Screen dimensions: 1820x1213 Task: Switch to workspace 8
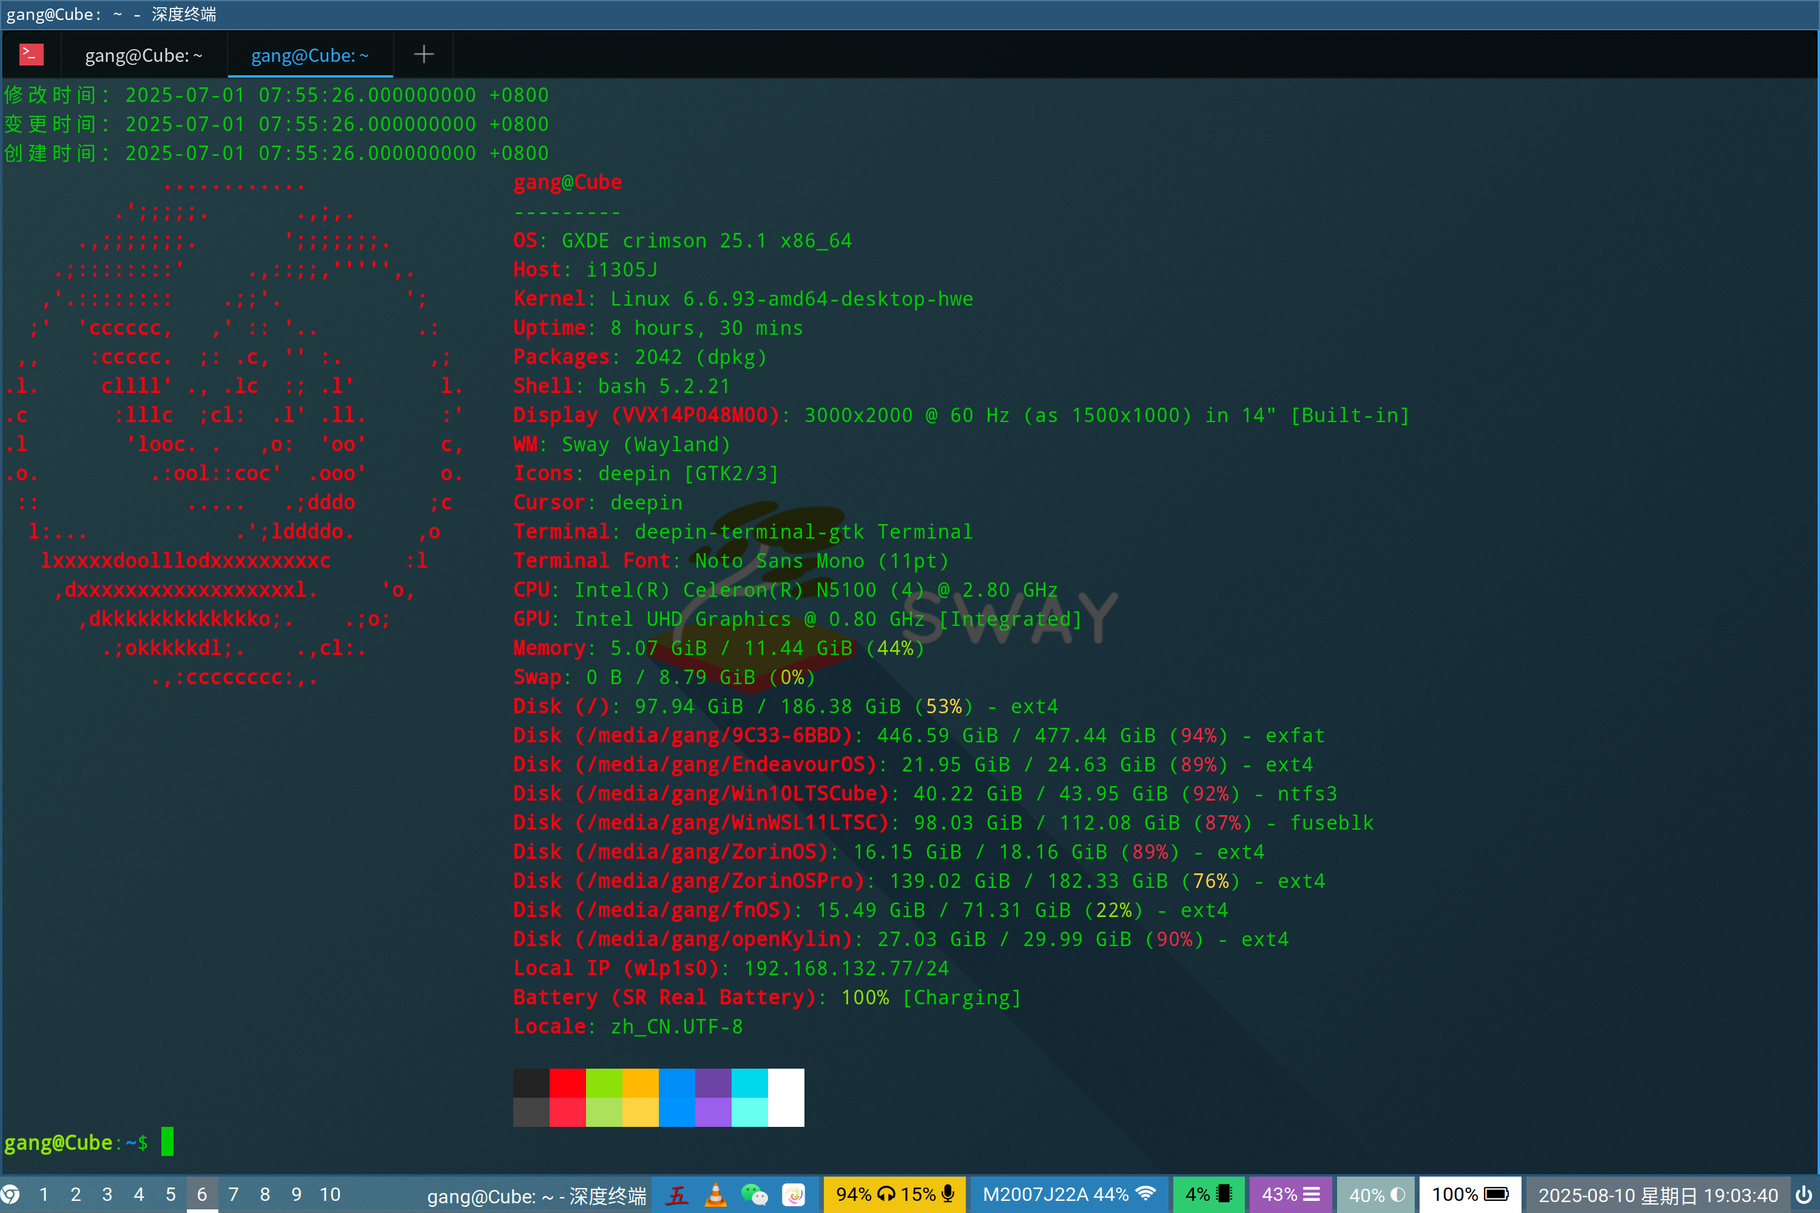pyautogui.click(x=266, y=1194)
